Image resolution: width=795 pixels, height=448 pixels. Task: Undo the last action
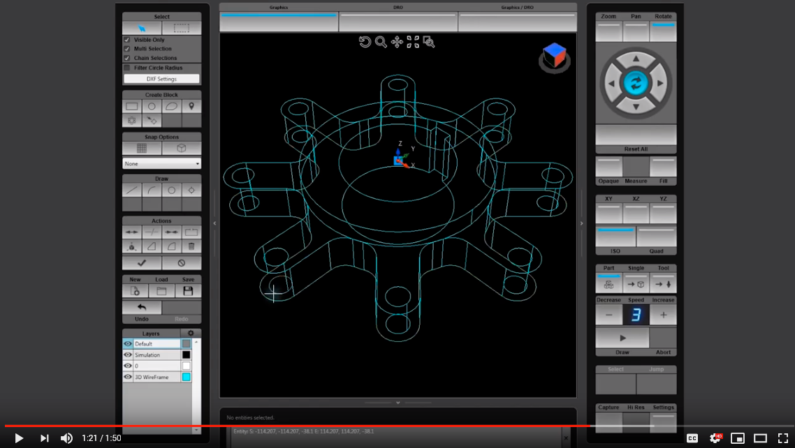coord(142,307)
